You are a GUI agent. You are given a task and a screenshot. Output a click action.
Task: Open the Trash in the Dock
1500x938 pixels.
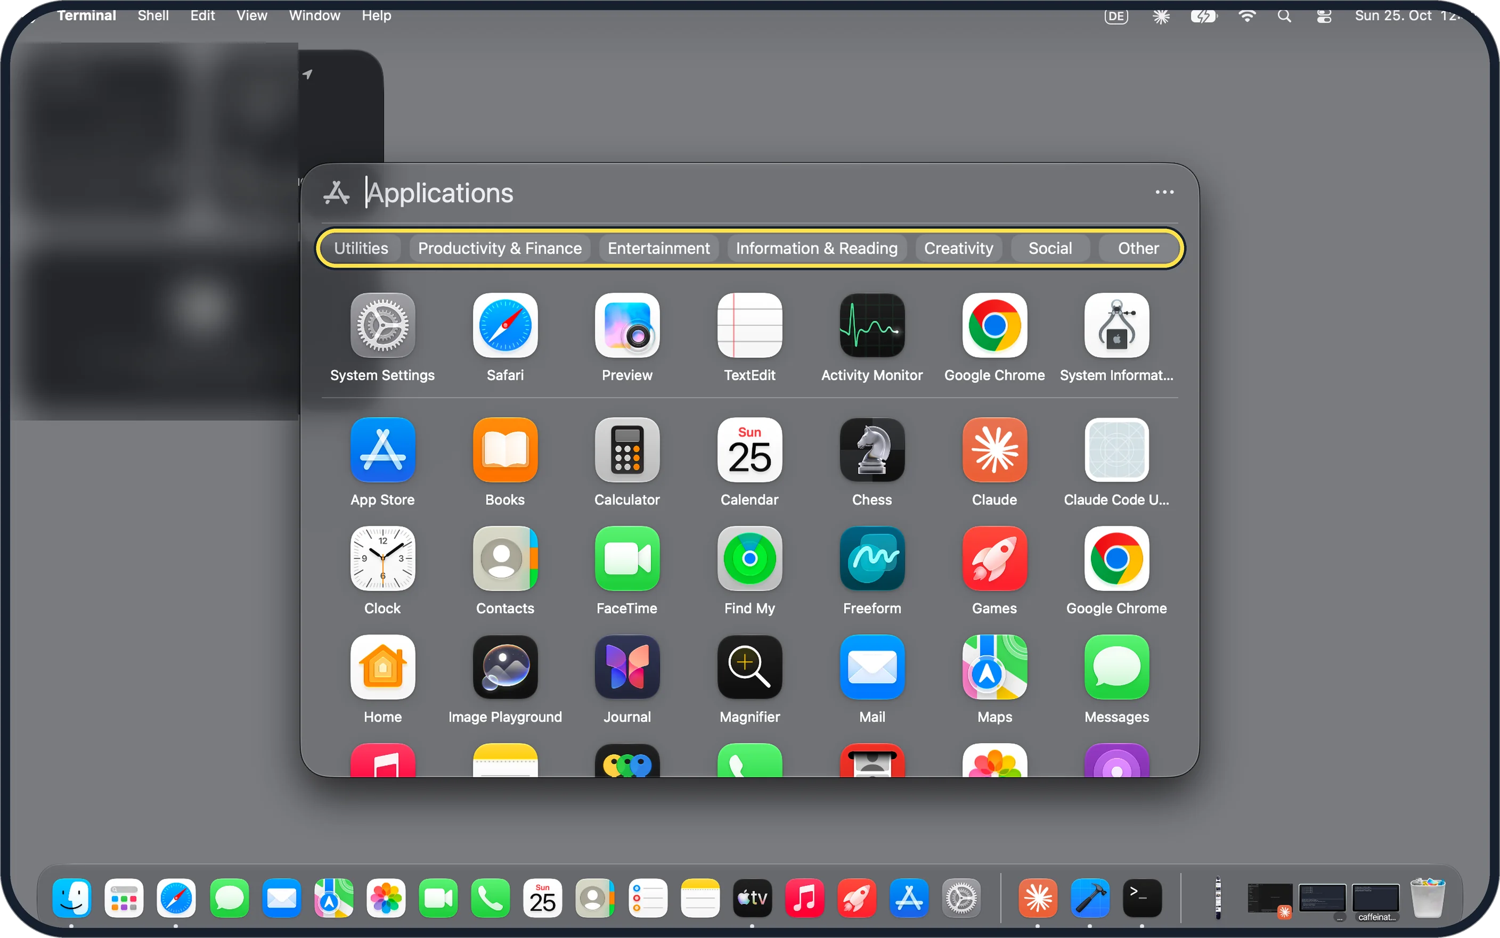(1428, 898)
